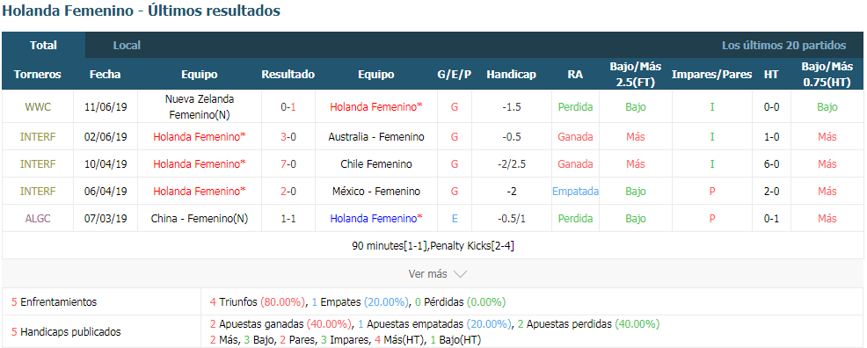Open the 0-1 result versus Nueva Zelanda
Screen dimensions: 867x348
click(288, 106)
